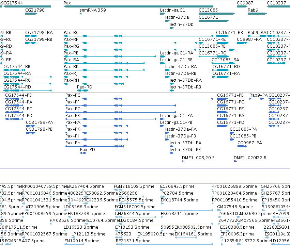Open the Pax-PK protein label

coord(73,129)
